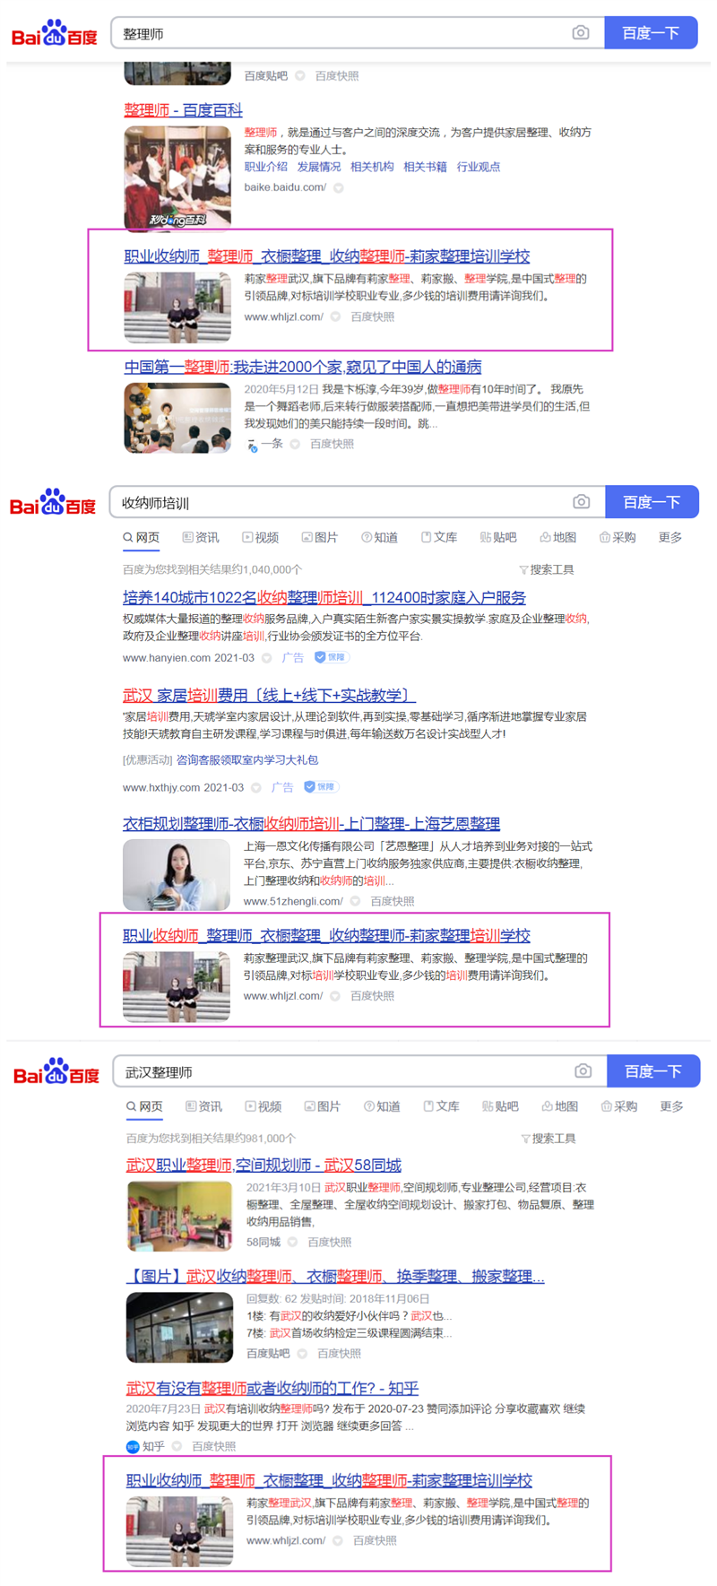The height and width of the screenshot is (1586, 717).
Task: Expand the arrow beside 一条 source
Action: pyautogui.click(x=295, y=444)
